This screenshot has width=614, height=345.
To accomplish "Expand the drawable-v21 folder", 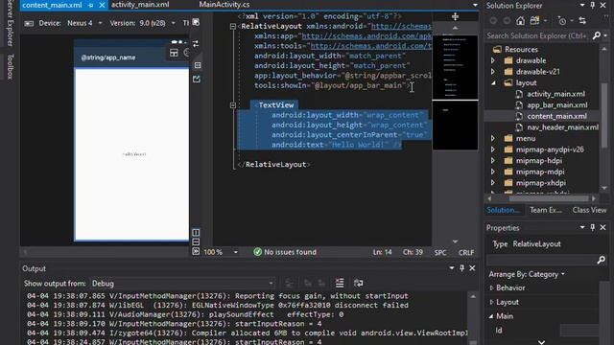I will pyautogui.click(x=493, y=72).
